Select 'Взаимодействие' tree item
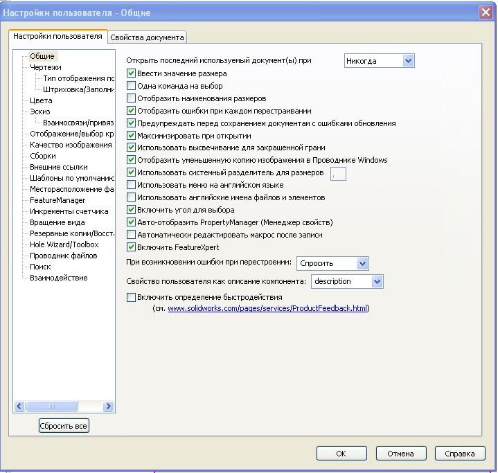Image resolution: width=498 pixels, height=473 pixels. (59, 278)
